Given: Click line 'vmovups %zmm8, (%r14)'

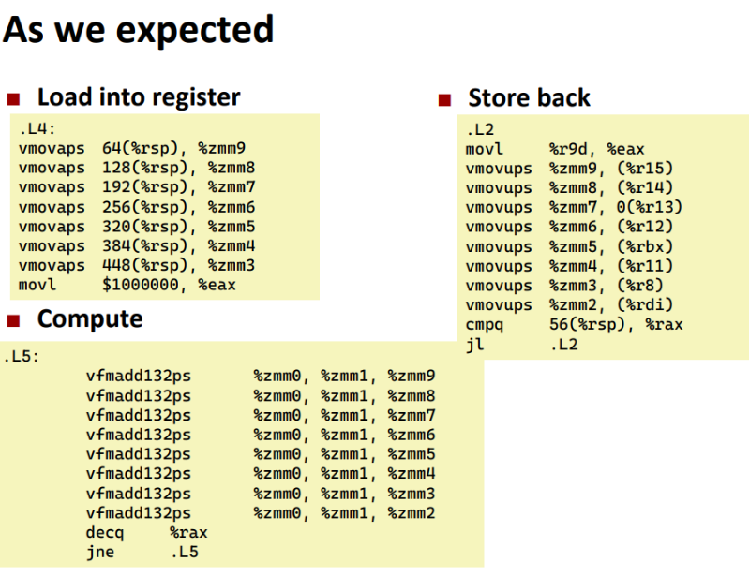Looking at the screenshot, I should click(x=569, y=188).
